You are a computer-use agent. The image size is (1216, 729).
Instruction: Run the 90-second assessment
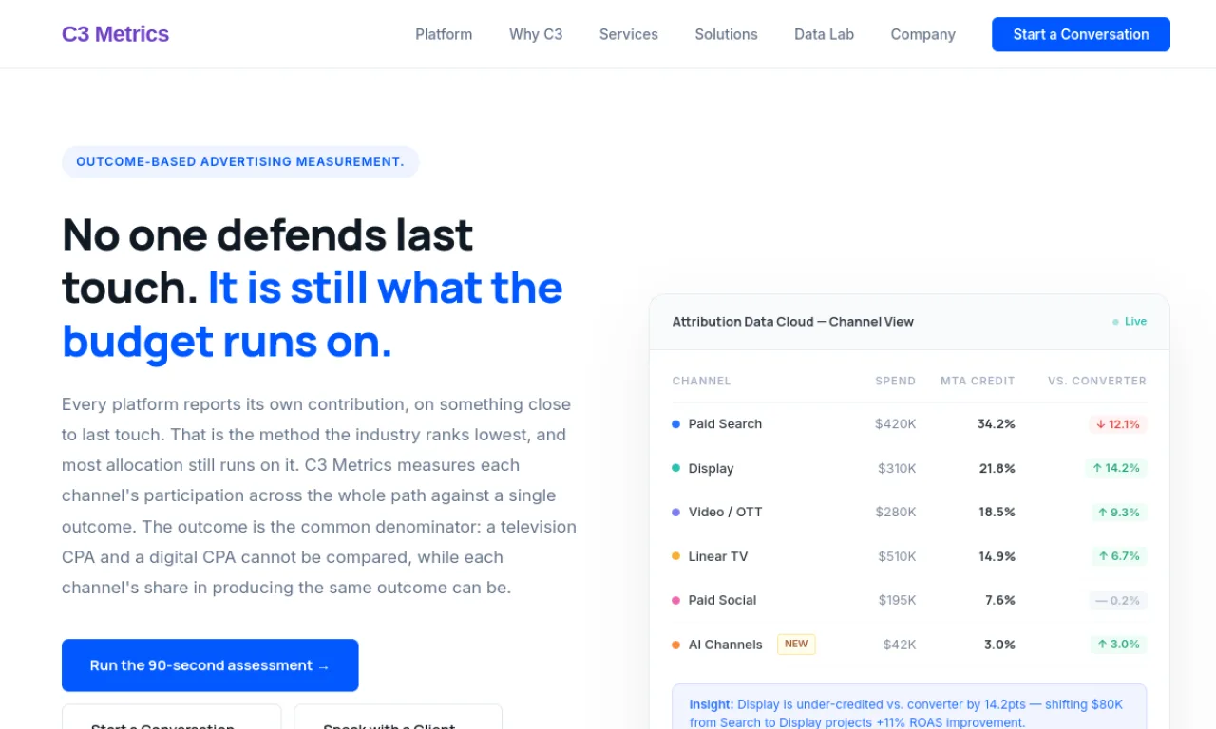pos(210,665)
